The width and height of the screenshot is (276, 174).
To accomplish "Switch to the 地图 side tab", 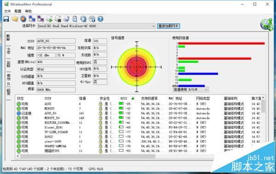I will tap(8, 92).
